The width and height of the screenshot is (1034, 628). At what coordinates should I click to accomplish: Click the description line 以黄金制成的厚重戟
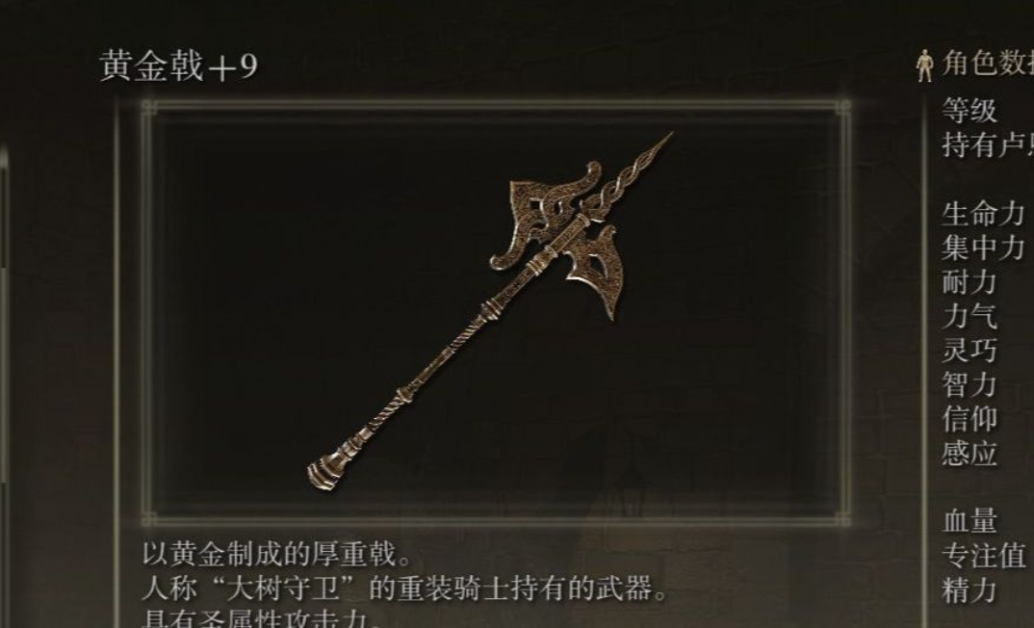pyautogui.click(x=277, y=554)
